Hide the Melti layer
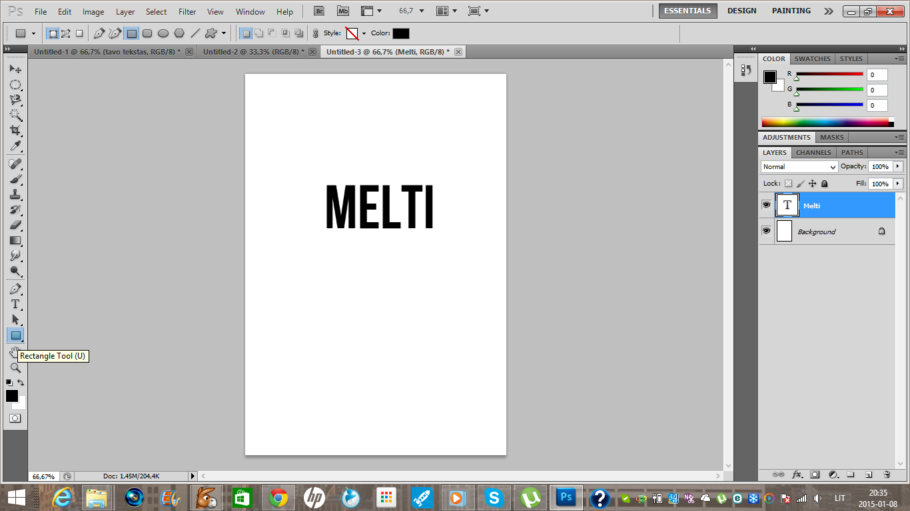The height and width of the screenshot is (511, 910). click(x=766, y=205)
